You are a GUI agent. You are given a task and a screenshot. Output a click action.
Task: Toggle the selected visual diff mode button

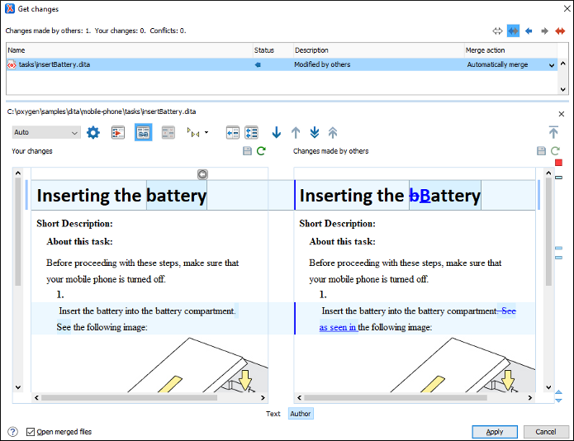click(143, 132)
